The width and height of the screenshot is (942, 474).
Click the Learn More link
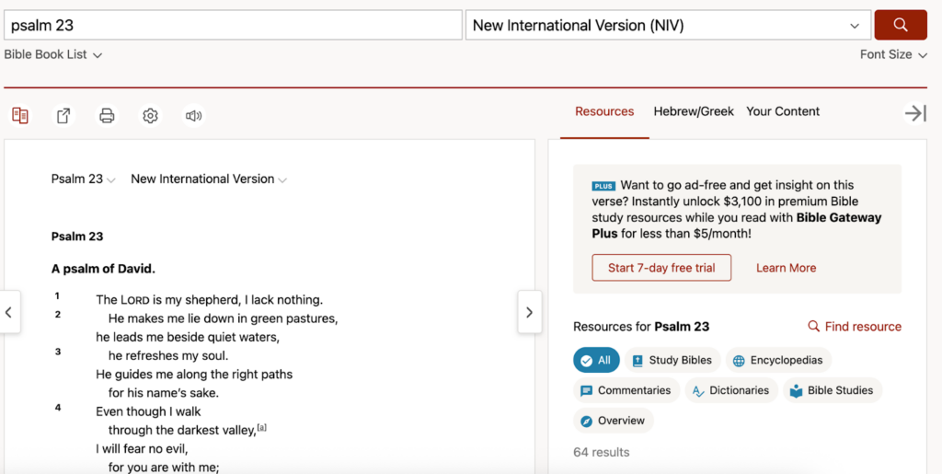pyautogui.click(x=786, y=268)
